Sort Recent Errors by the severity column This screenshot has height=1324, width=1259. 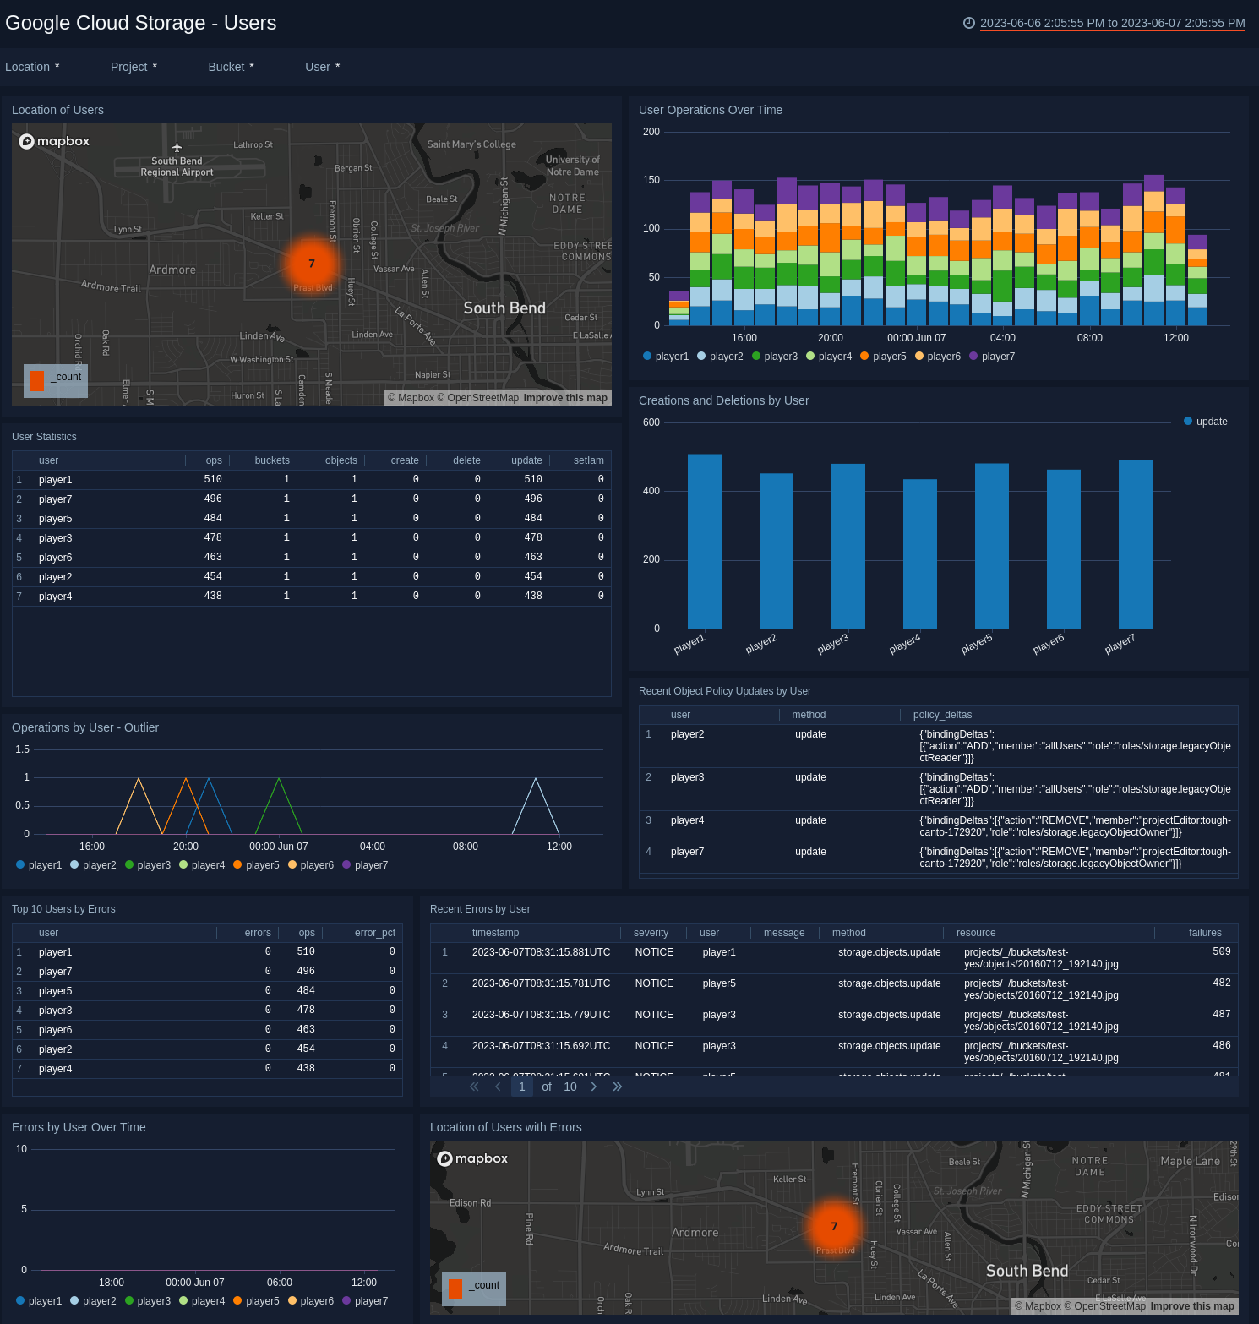(651, 933)
